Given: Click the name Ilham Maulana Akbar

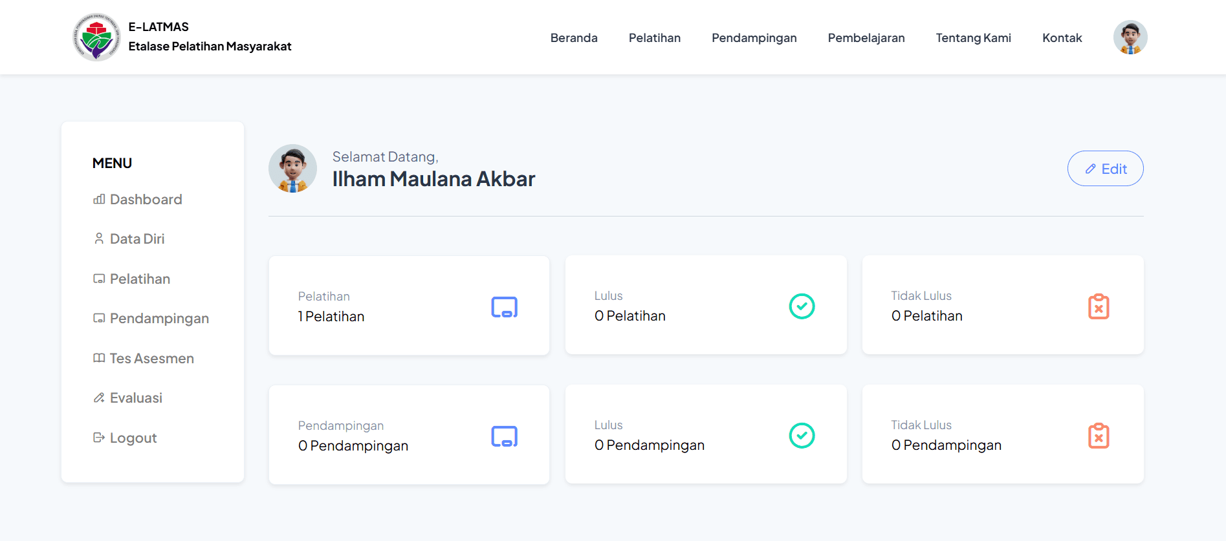Looking at the screenshot, I should (433, 178).
